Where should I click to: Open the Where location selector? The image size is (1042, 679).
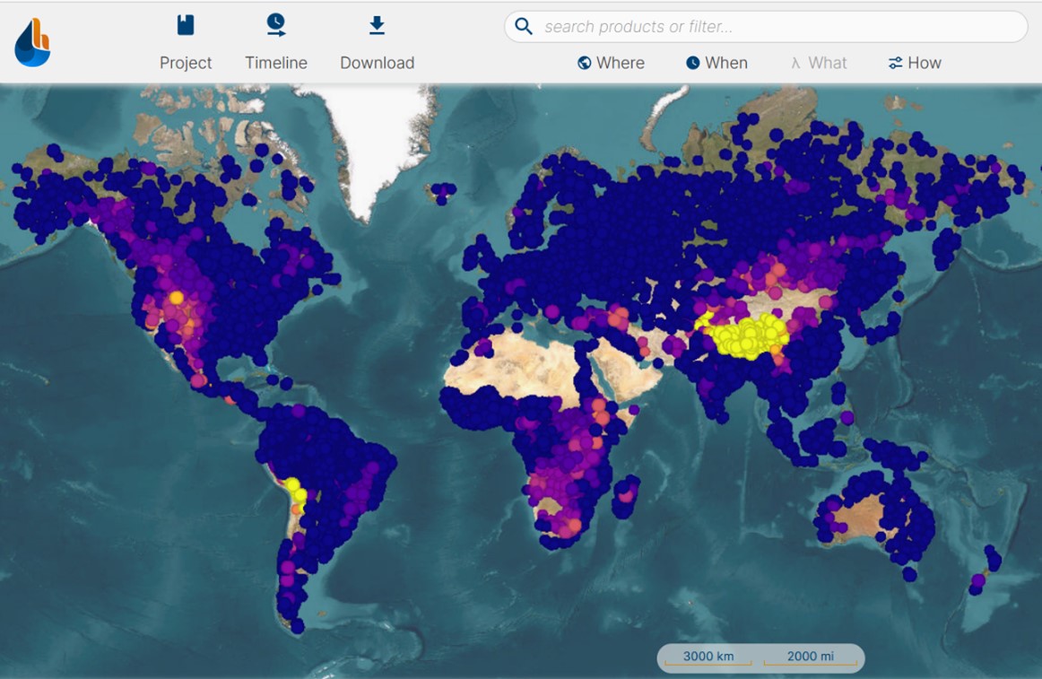(x=611, y=63)
